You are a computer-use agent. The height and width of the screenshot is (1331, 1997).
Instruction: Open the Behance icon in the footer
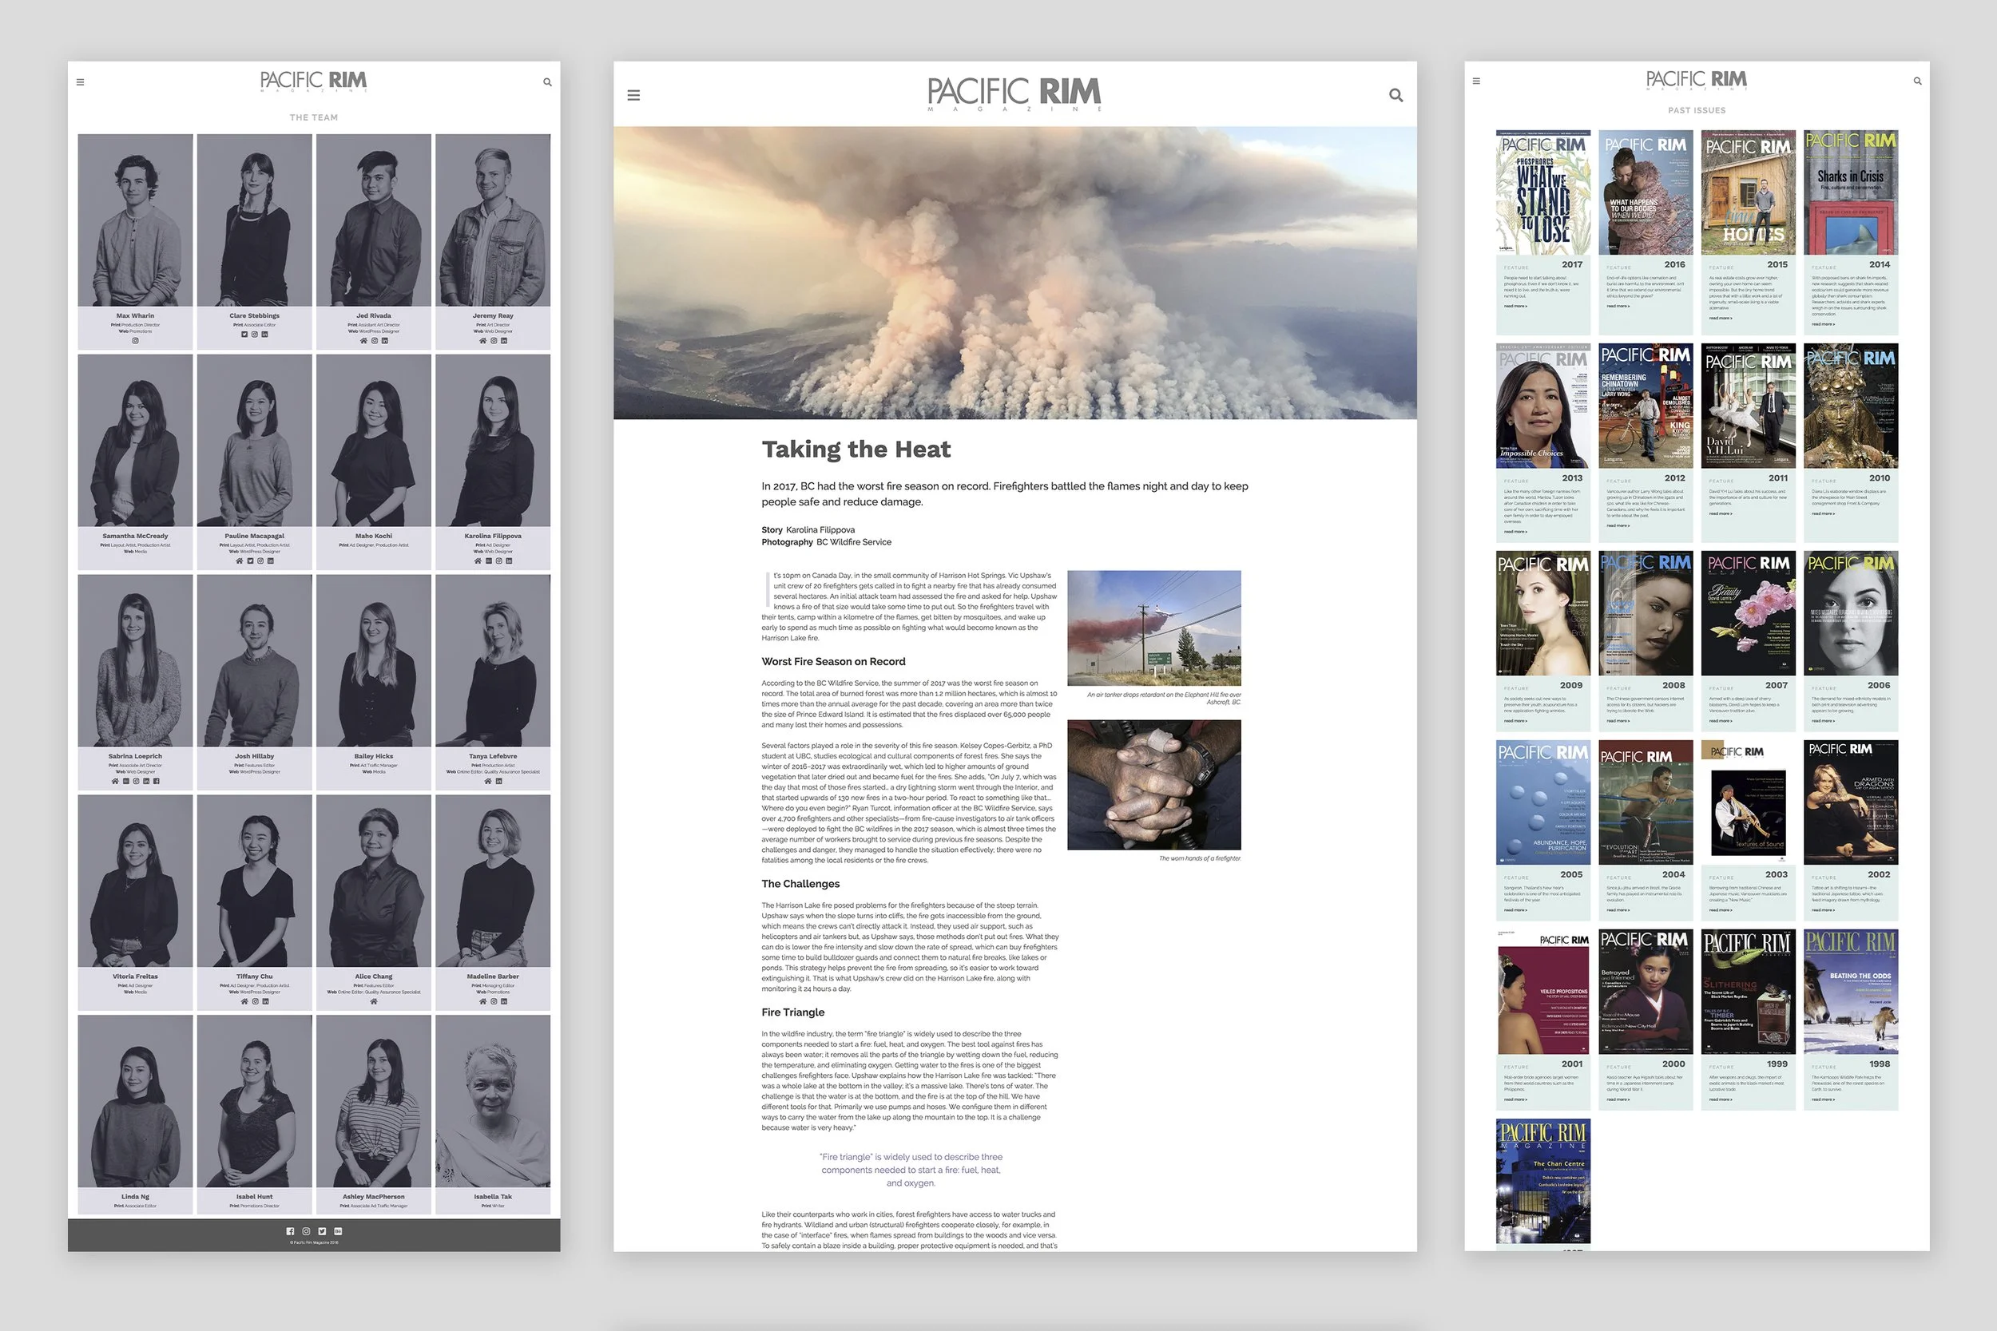click(x=338, y=1231)
